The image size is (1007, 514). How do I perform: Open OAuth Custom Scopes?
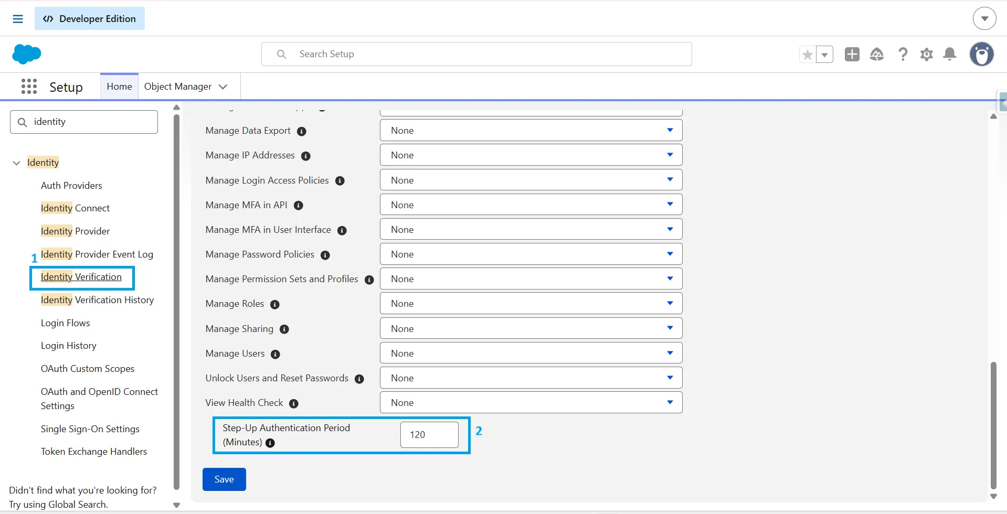(88, 369)
